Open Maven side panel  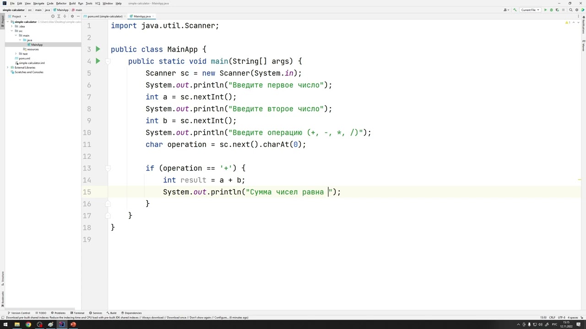click(583, 46)
